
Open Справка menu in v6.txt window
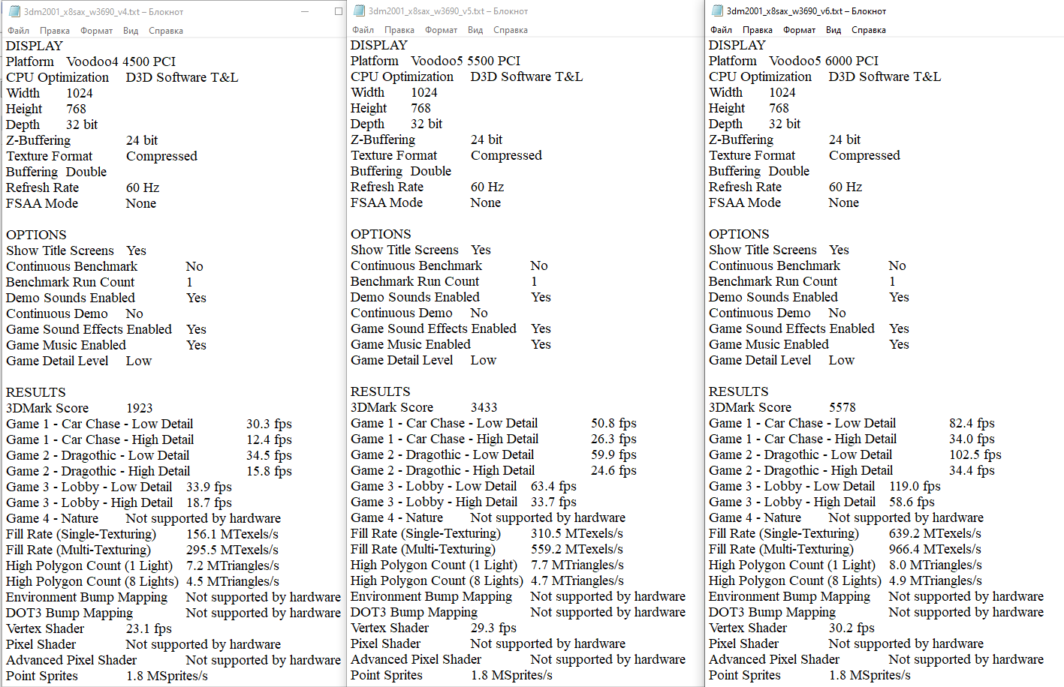pos(869,30)
